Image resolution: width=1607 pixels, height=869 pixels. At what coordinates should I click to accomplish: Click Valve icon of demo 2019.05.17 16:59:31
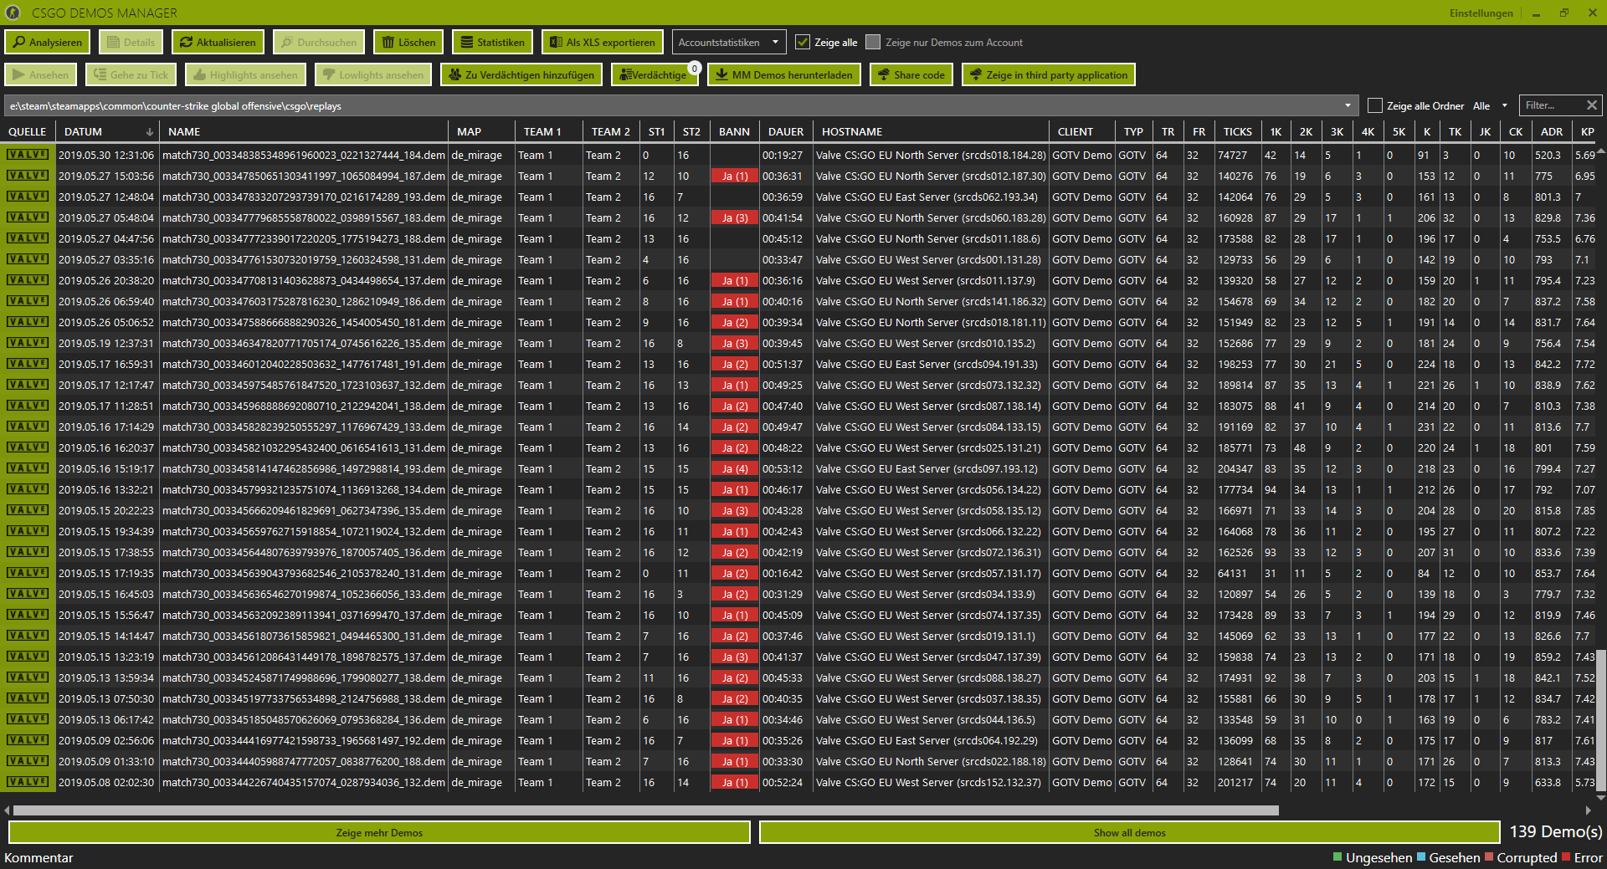[28, 364]
